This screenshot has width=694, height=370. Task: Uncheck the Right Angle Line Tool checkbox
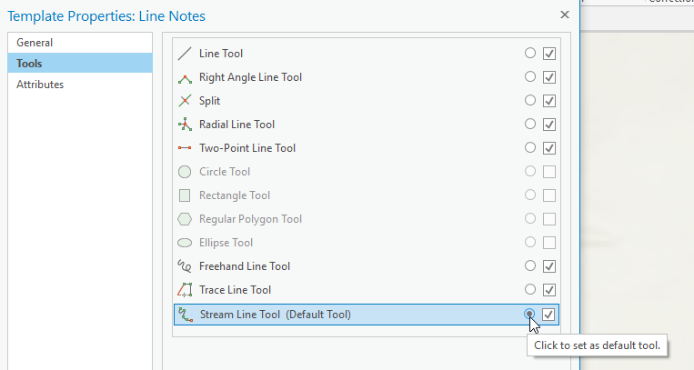[549, 77]
